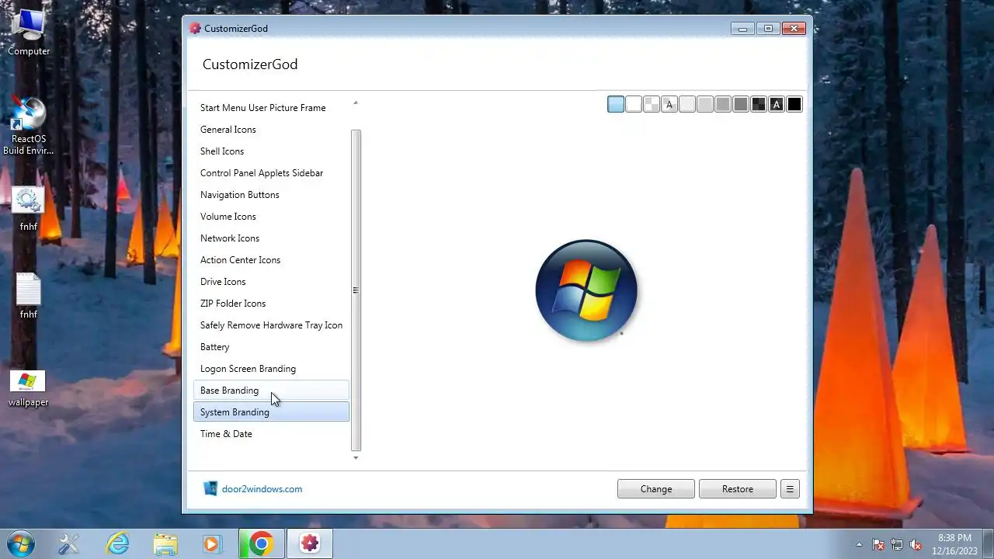Click the CustomizerGod taskbar button

(x=310, y=544)
